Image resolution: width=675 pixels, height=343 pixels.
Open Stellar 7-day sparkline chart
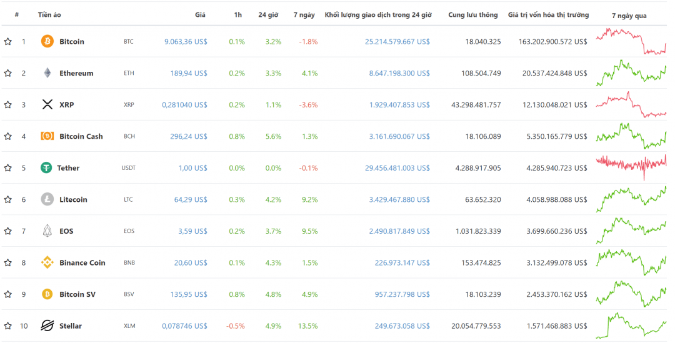click(x=631, y=326)
